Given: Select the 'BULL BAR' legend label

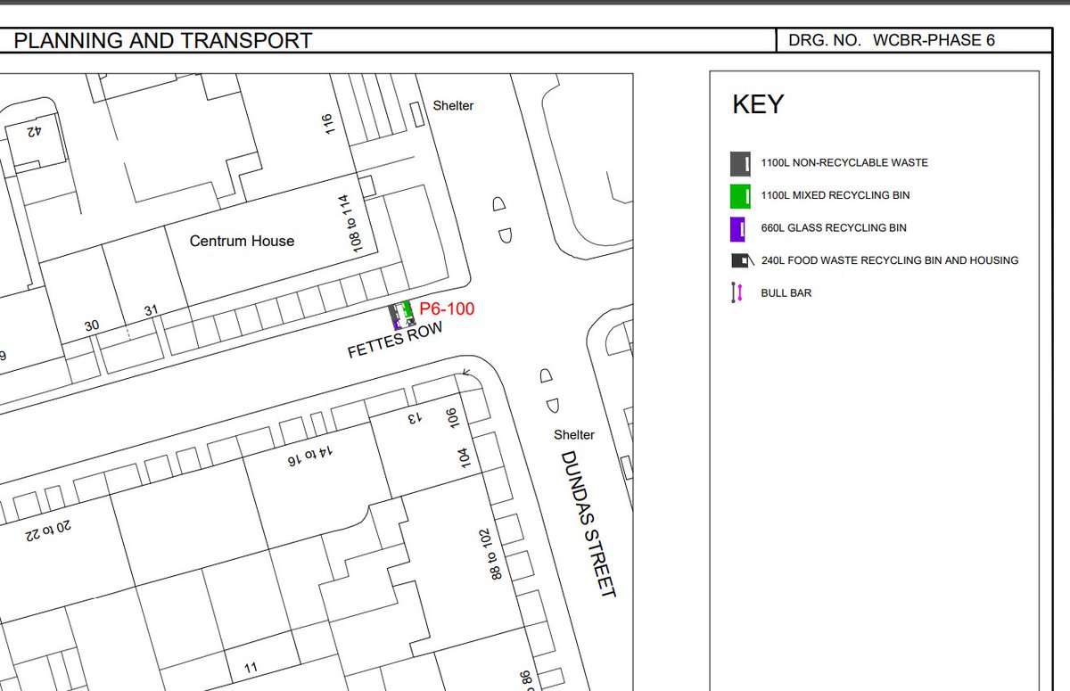Looking at the screenshot, I should click(786, 292).
